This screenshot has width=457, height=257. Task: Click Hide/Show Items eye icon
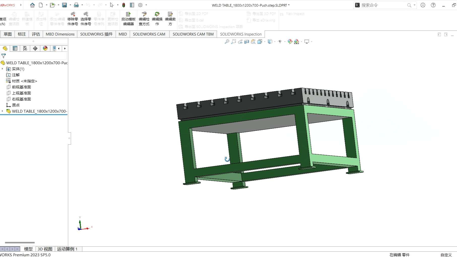280,42
